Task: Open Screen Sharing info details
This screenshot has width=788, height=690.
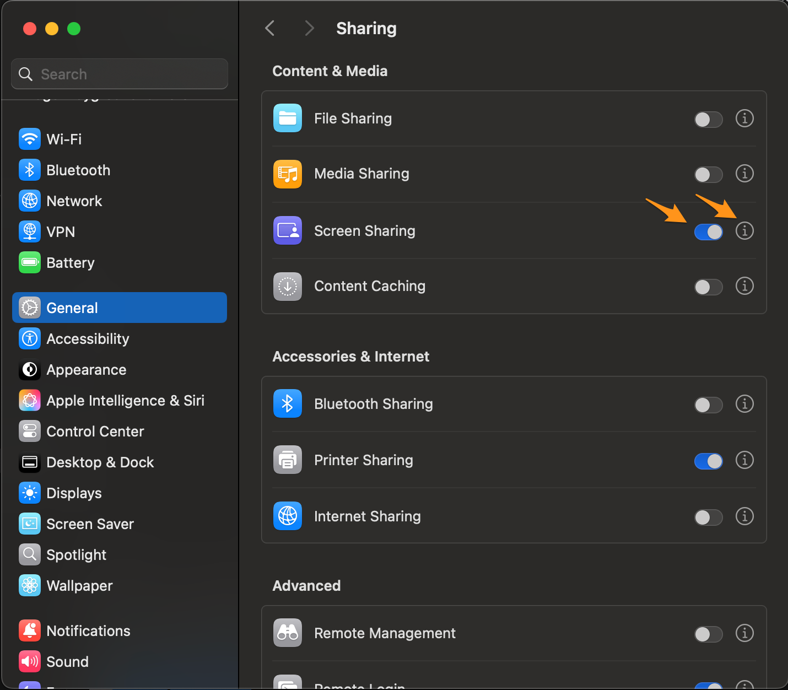Action: pos(744,231)
